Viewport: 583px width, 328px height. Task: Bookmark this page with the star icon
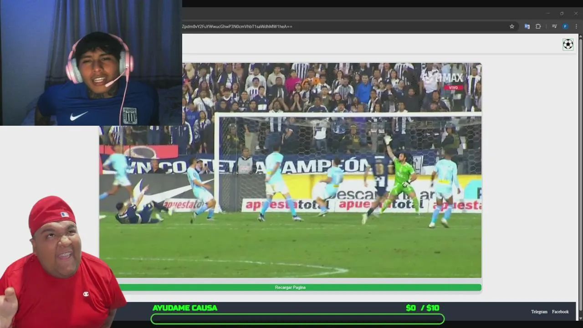(x=512, y=26)
